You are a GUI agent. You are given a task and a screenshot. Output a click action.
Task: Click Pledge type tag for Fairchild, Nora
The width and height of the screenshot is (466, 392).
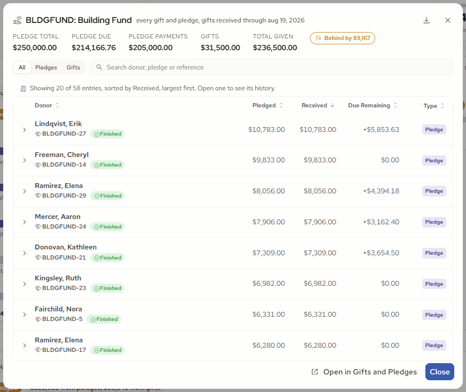click(x=434, y=315)
